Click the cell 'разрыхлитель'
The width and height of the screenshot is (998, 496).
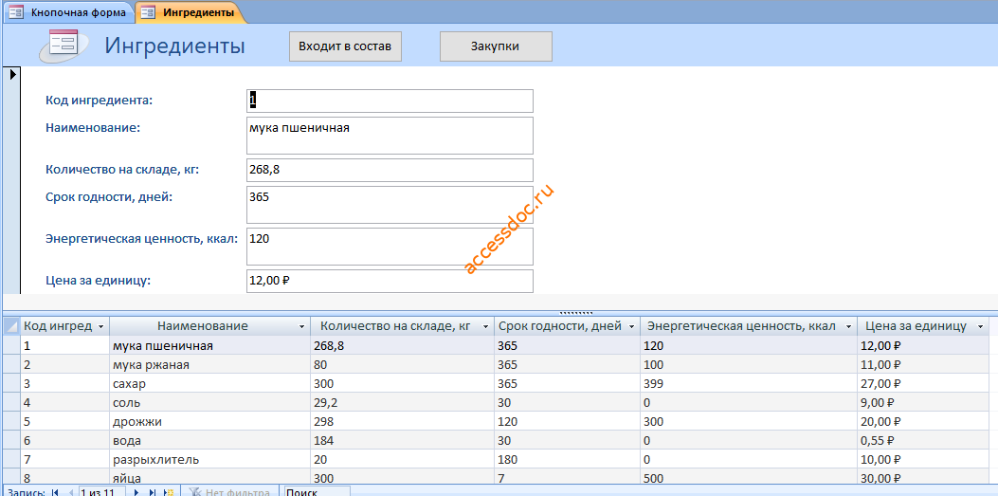(x=210, y=459)
